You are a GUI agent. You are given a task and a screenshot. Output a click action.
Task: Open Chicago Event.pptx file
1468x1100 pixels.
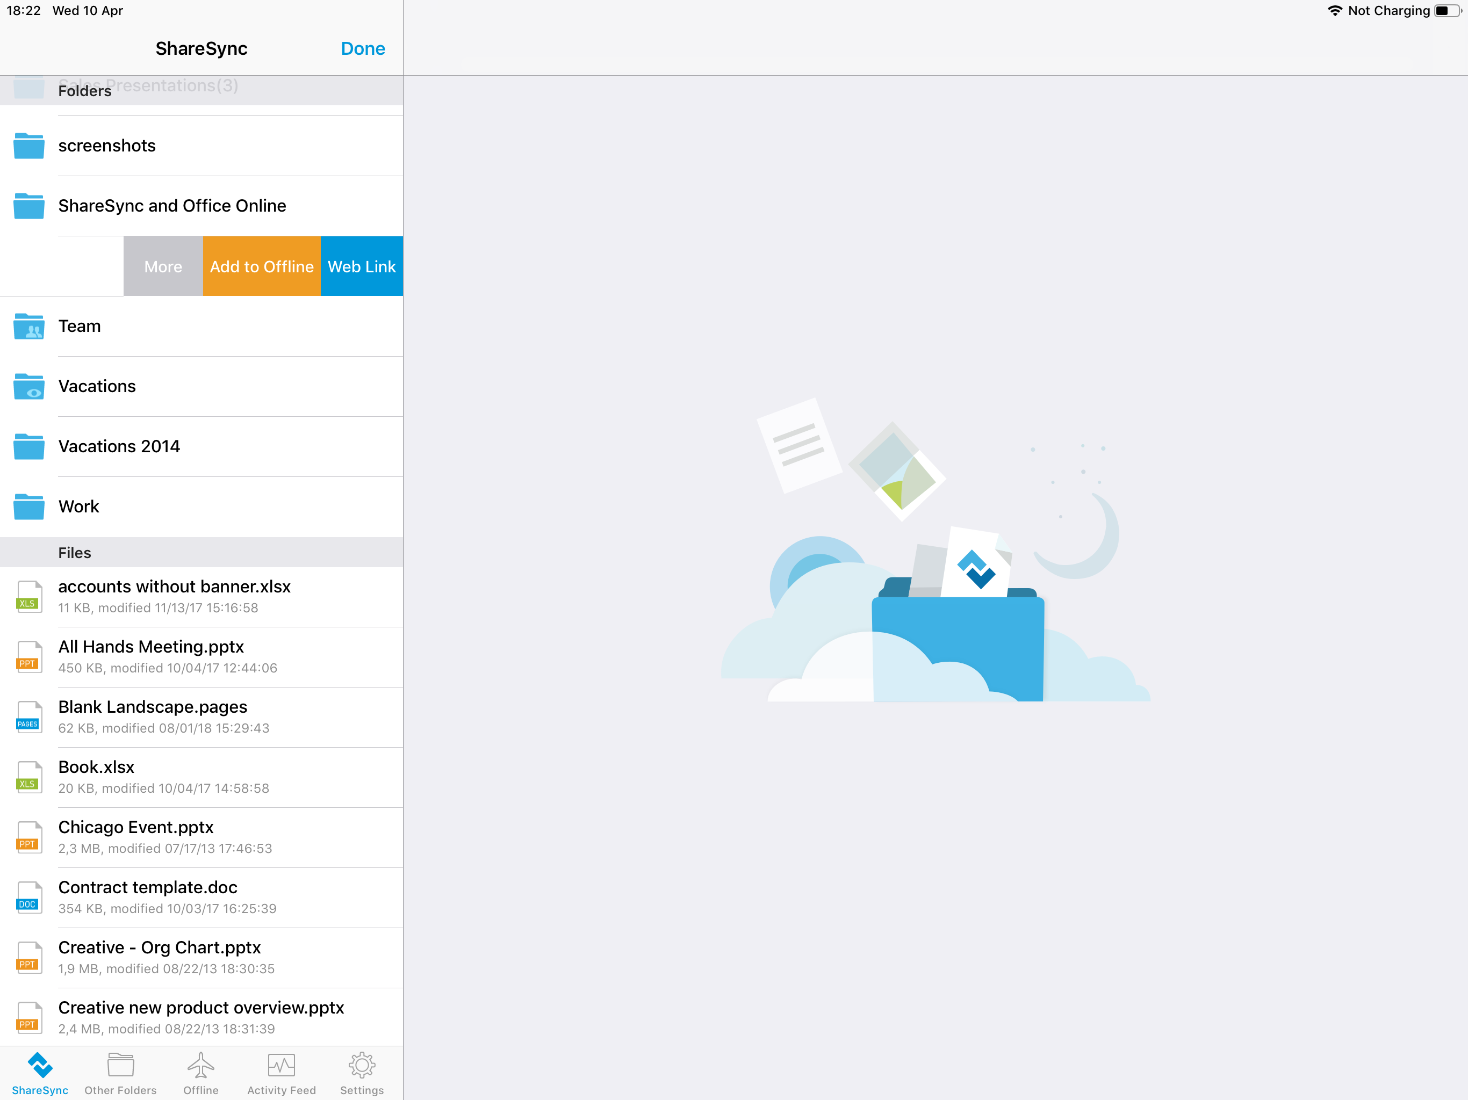201,837
